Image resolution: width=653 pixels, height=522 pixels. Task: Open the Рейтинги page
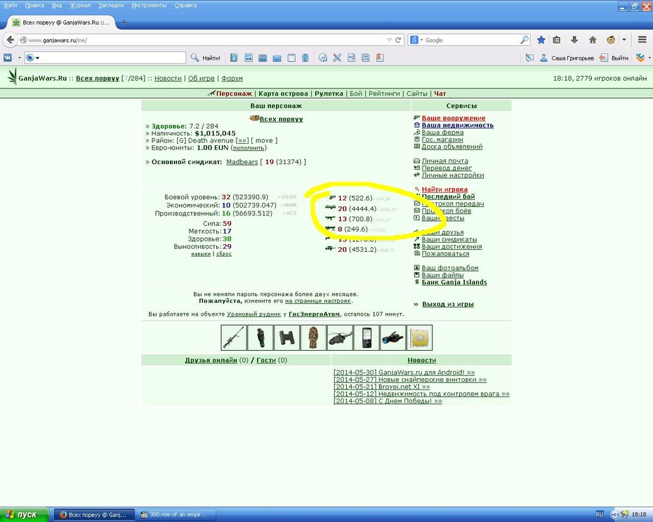click(384, 93)
